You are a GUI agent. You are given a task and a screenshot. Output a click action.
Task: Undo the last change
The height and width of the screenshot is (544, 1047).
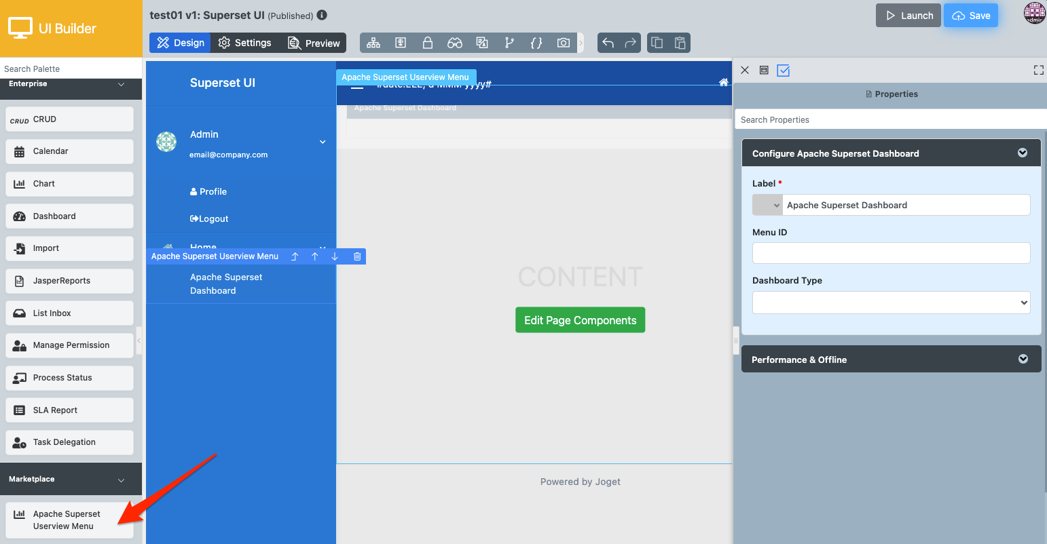(608, 43)
